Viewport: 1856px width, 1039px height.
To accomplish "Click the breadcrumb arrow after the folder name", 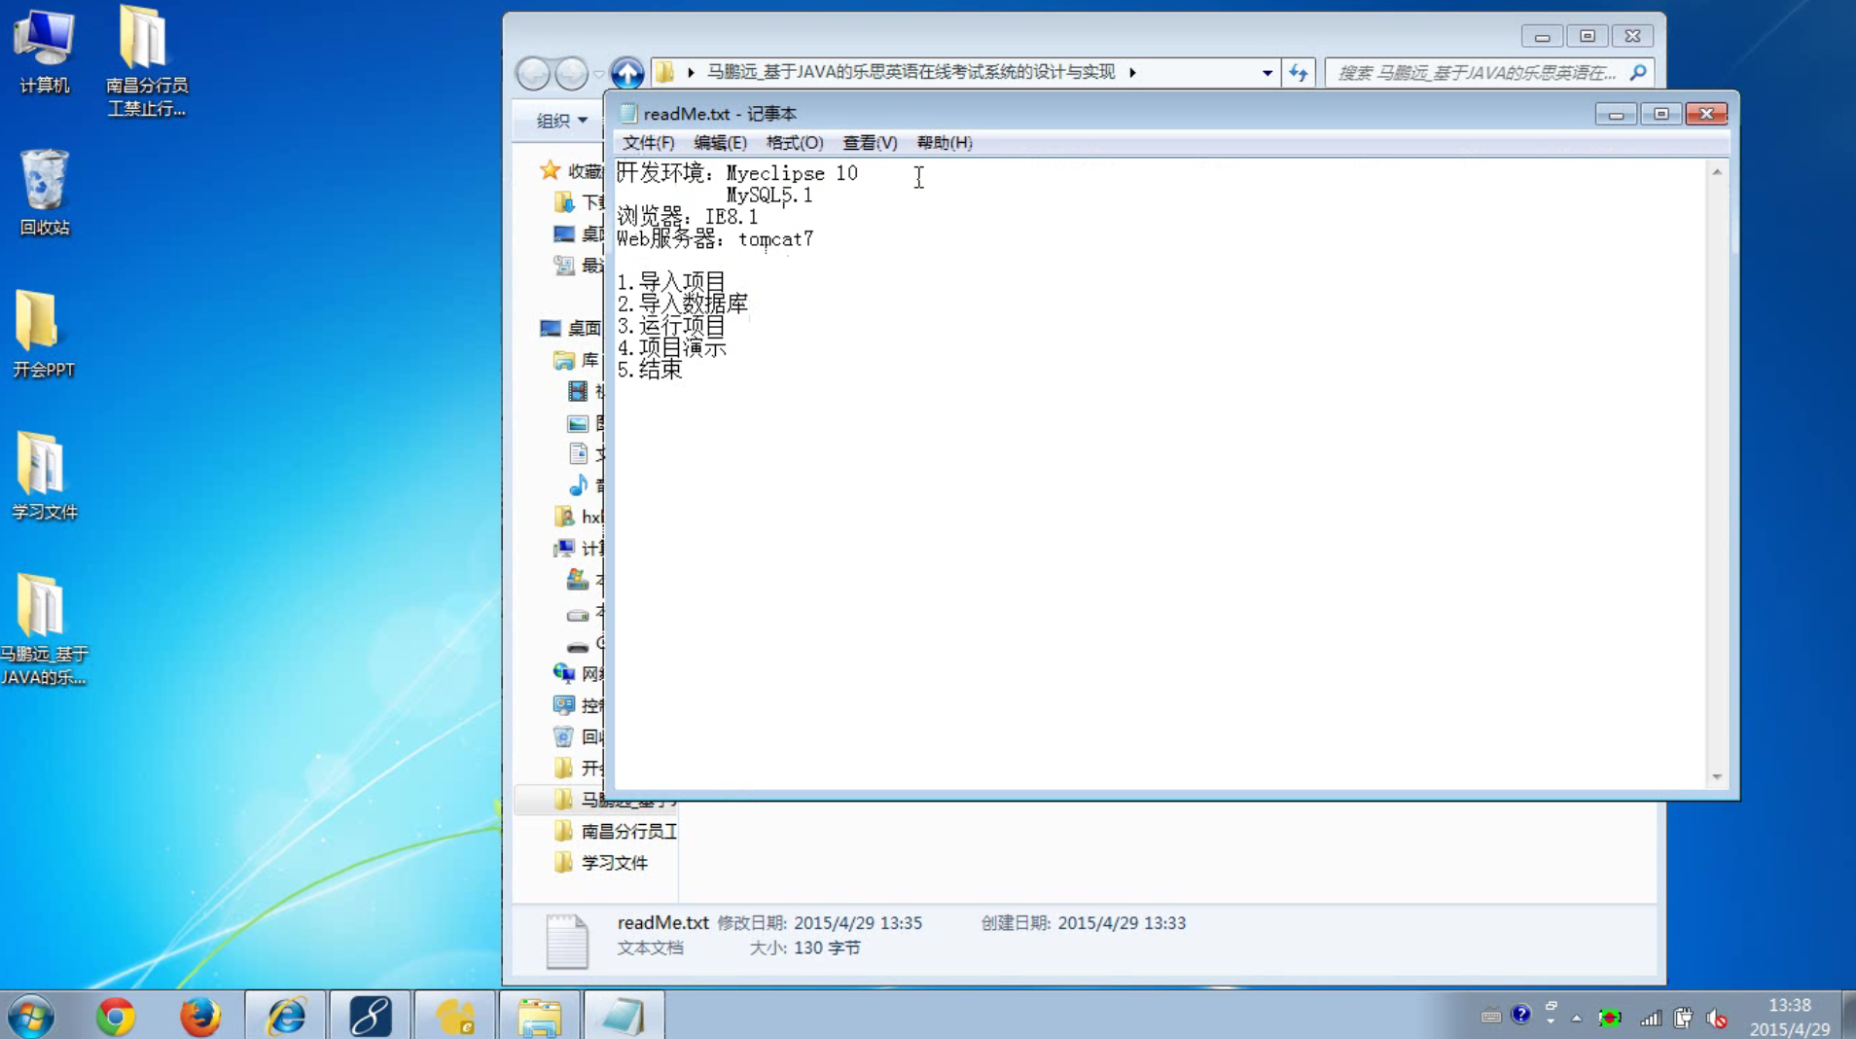I will [1132, 72].
